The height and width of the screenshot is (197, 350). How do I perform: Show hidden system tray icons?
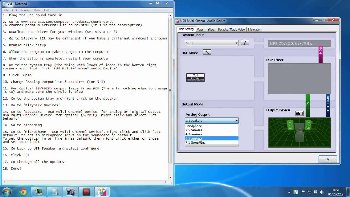[x=290, y=192]
